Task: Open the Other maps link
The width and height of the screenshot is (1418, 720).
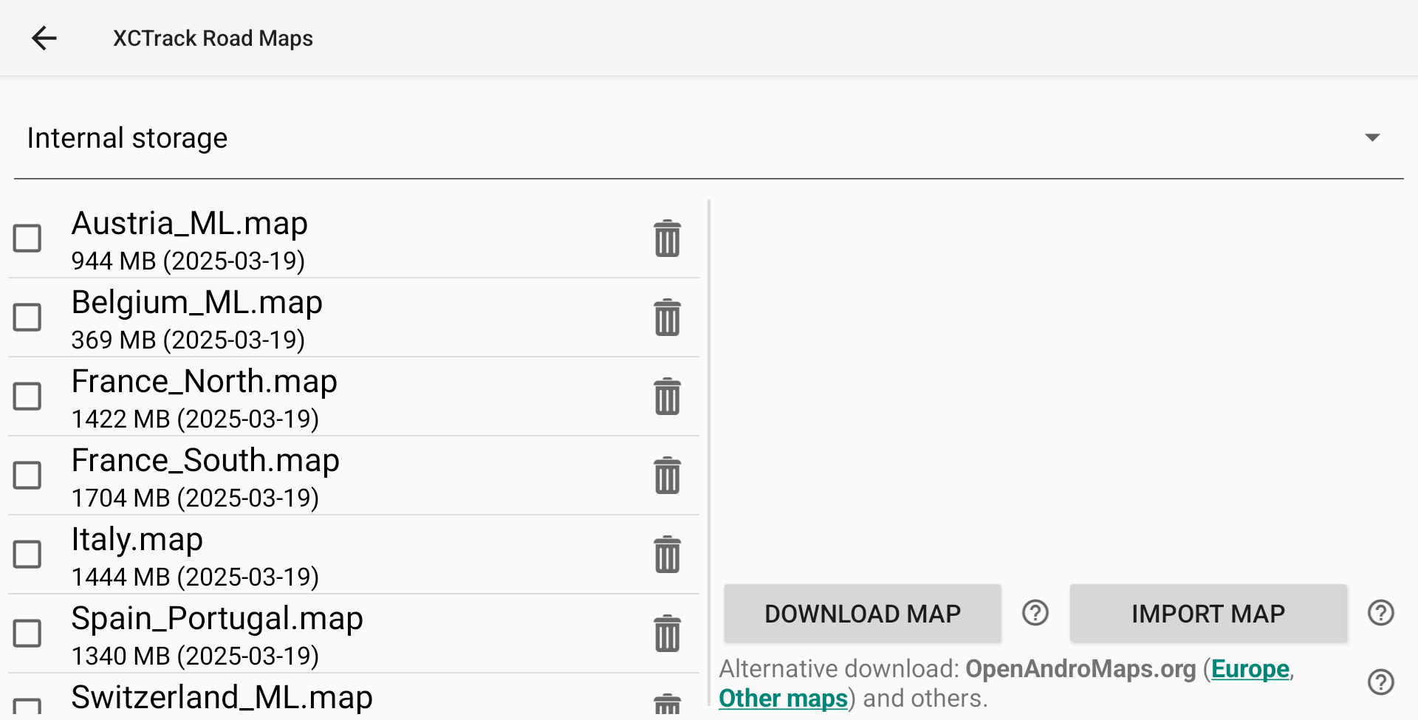Action: click(x=783, y=699)
